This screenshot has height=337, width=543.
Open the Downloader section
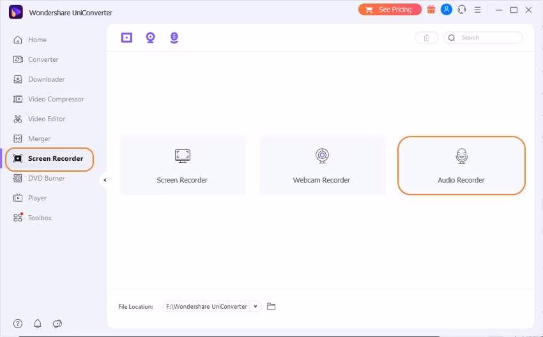point(39,79)
